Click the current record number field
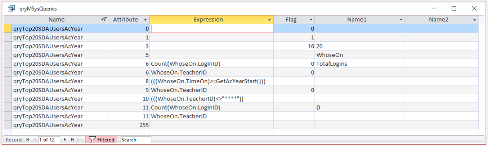The height and width of the screenshot is (146, 488). [49, 140]
